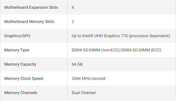Screen dimensions: 176x108
Task: Click the Motherboard Memory Slots label
Action: [x=29, y=22]
